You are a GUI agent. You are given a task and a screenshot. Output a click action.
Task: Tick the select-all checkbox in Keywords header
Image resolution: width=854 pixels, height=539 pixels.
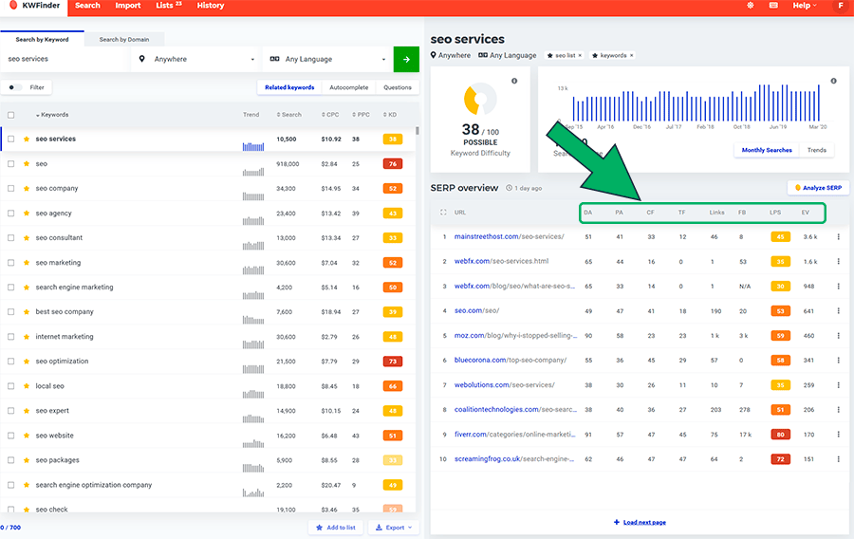[11, 115]
